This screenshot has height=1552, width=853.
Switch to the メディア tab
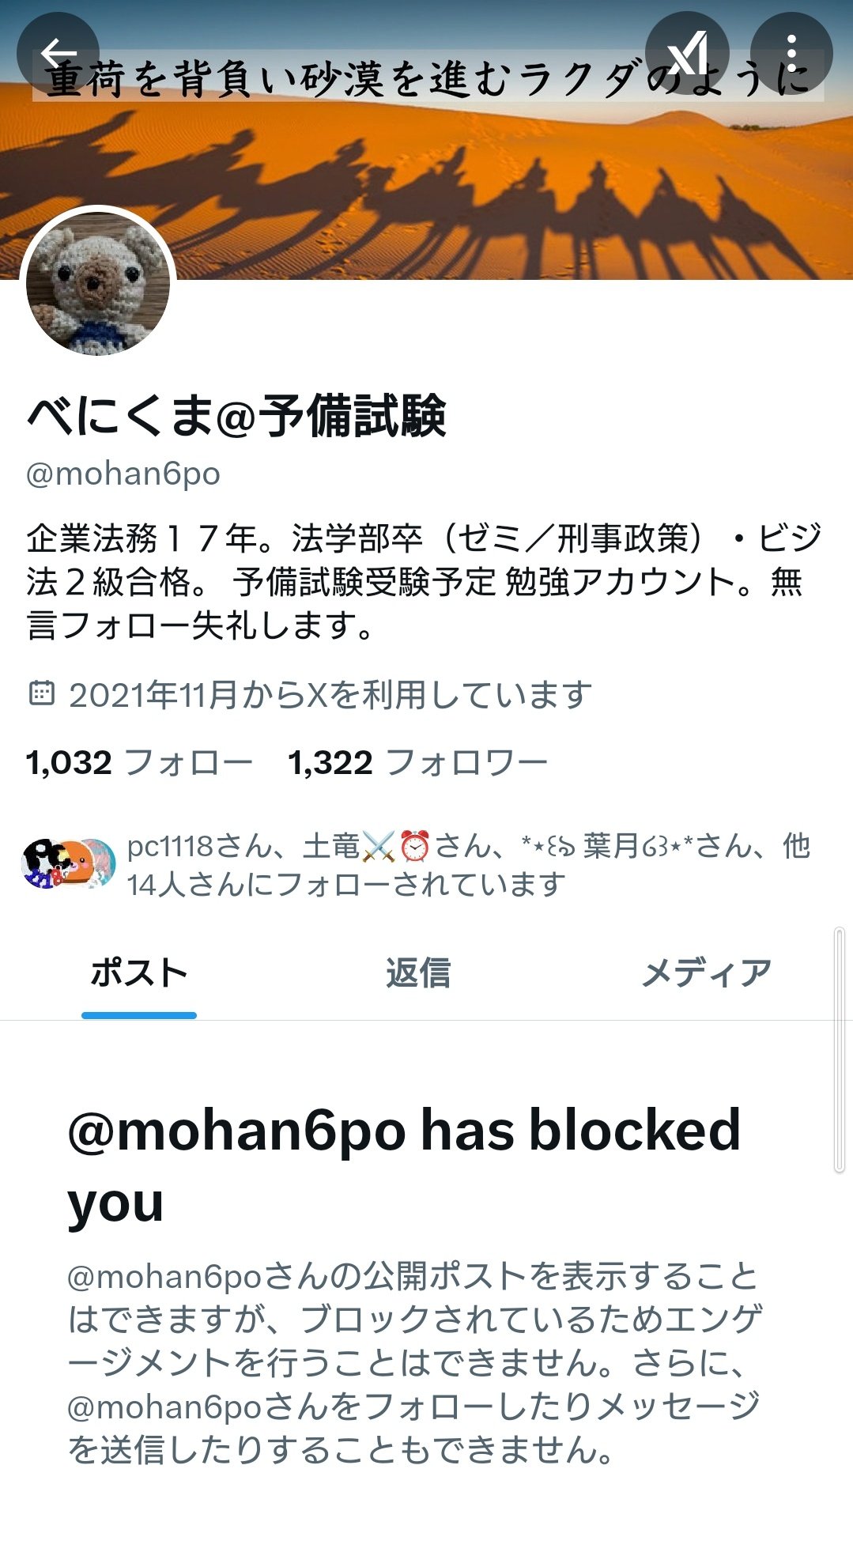click(706, 973)
